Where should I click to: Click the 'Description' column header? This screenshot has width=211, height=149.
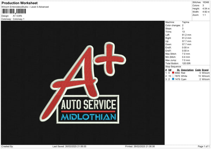click(187, 70)
